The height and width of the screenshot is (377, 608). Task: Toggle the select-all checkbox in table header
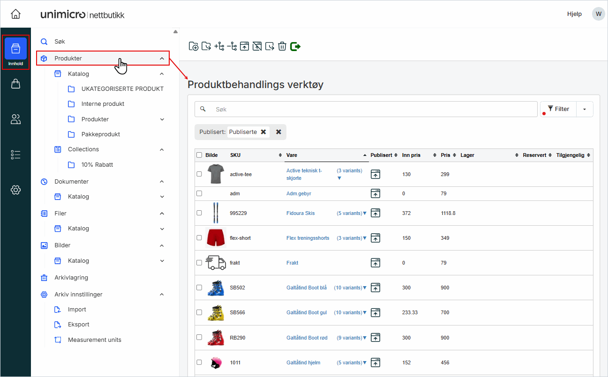(199, 155)
